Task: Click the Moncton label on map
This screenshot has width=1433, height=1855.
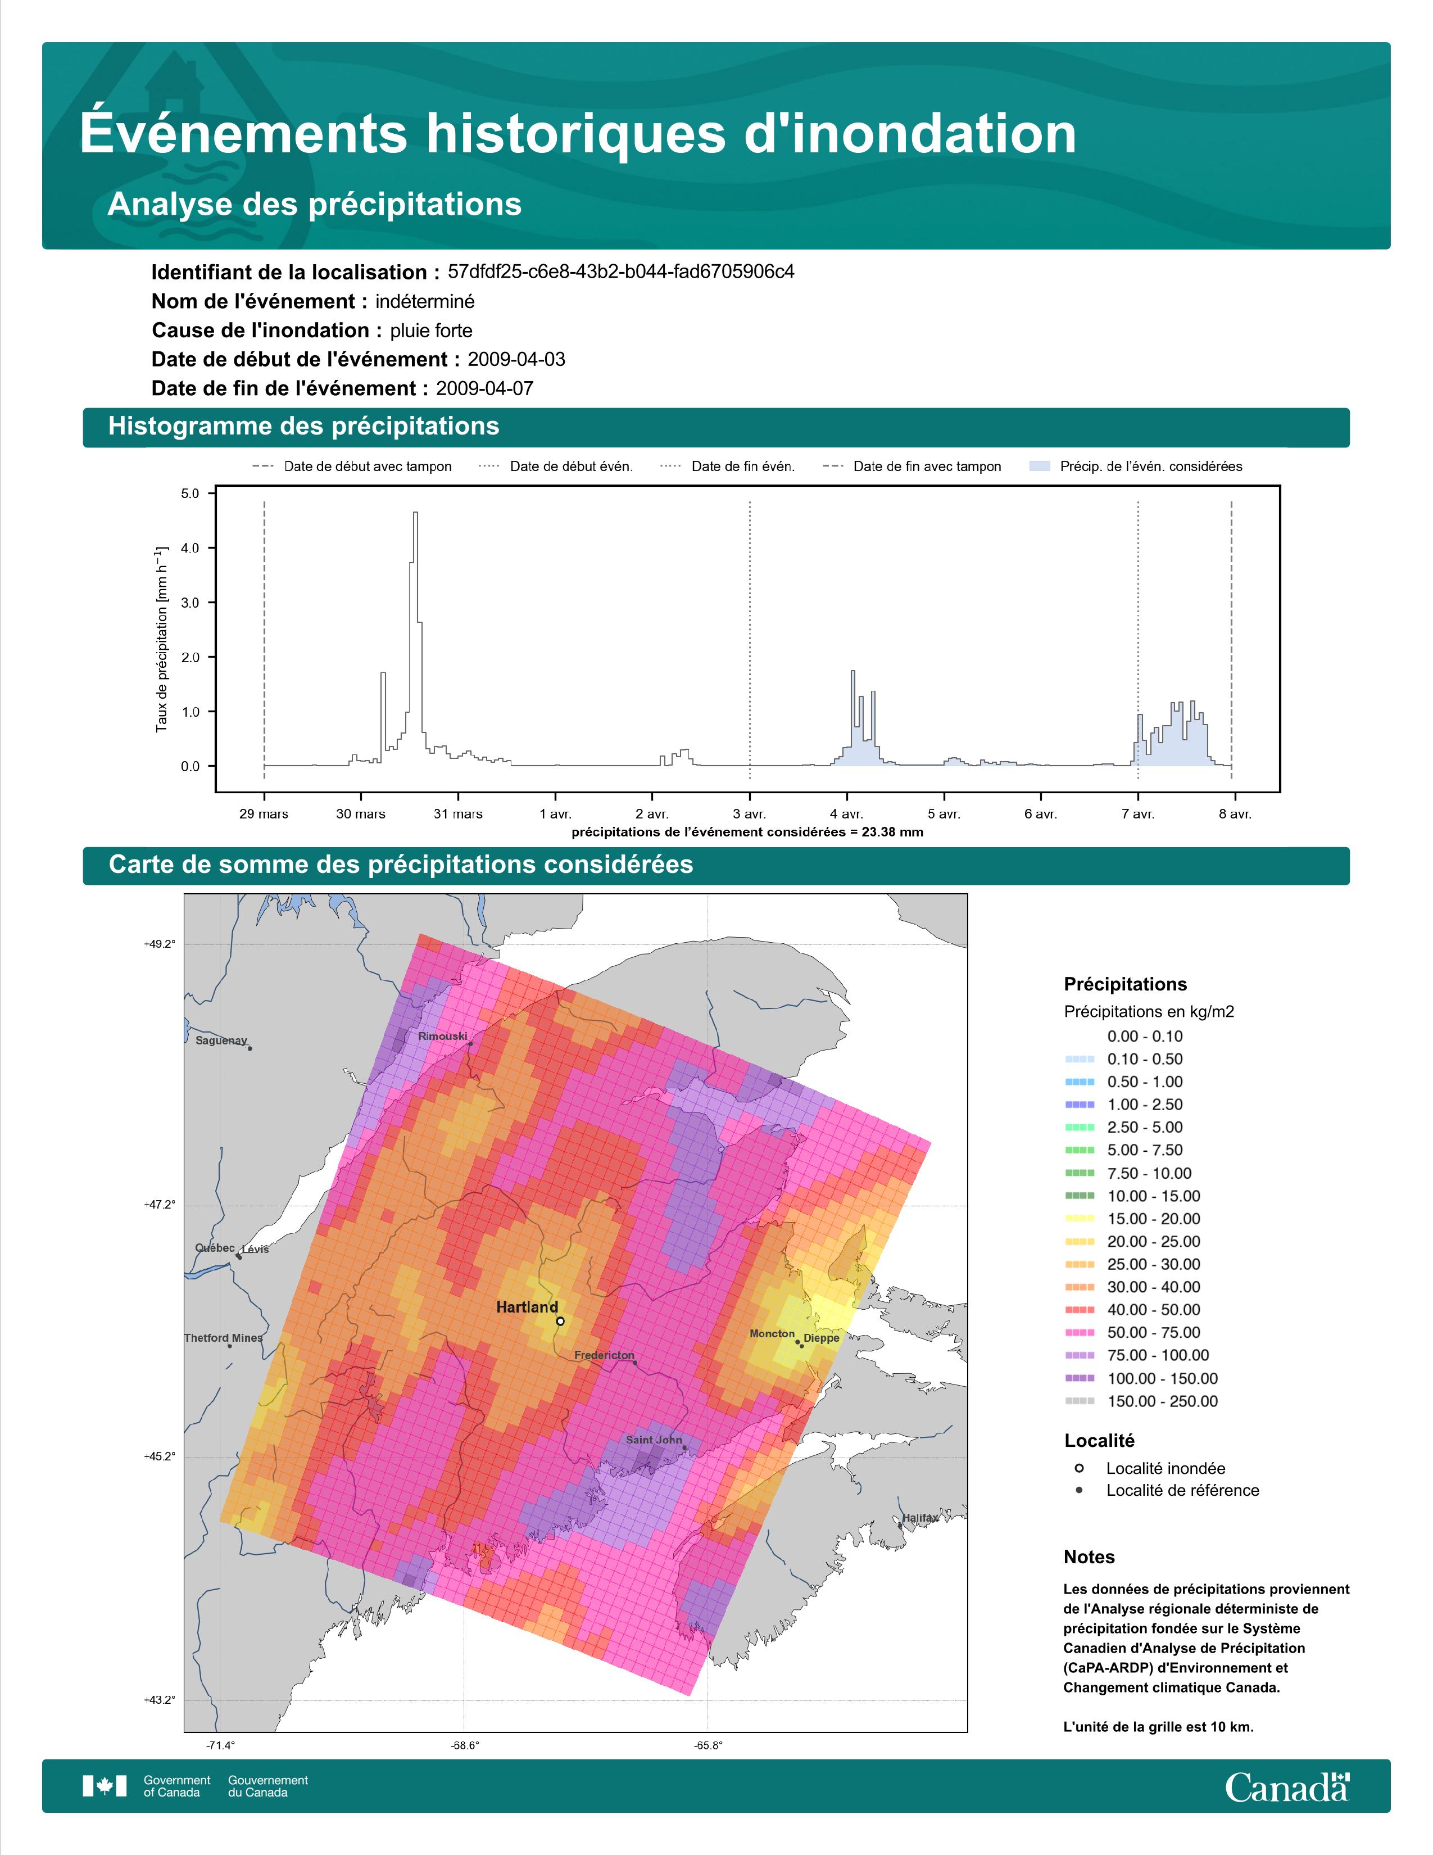Action: coord(772,1333)
